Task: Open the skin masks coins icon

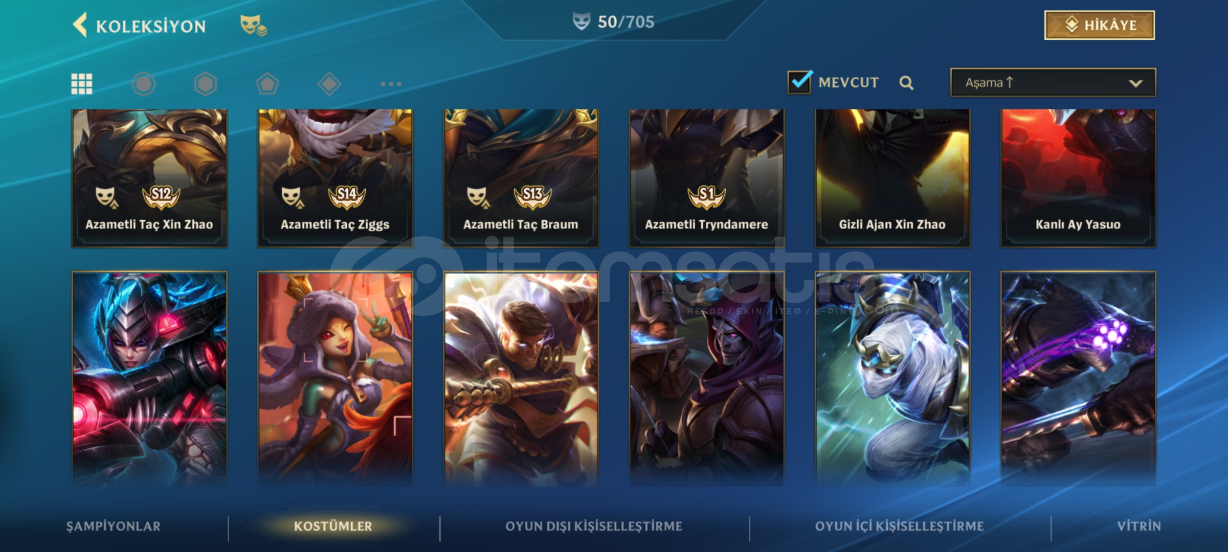Action: point(253,25)
